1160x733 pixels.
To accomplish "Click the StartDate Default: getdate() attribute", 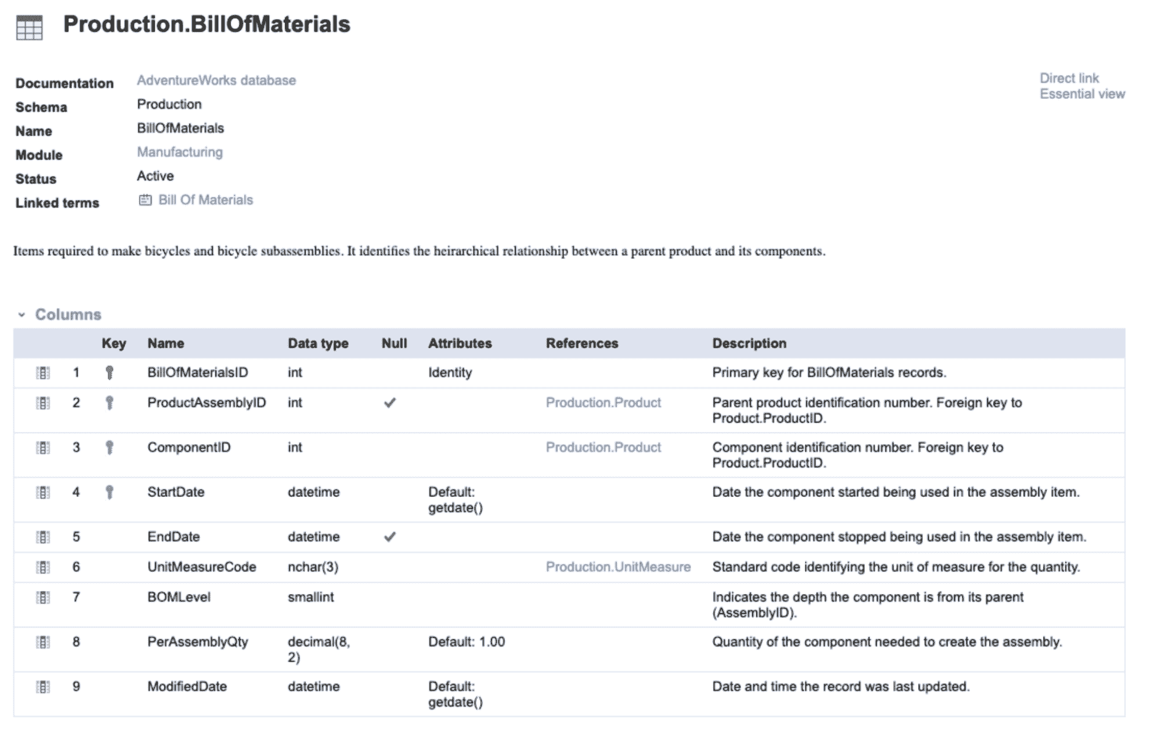I will (x=456, y=499).
